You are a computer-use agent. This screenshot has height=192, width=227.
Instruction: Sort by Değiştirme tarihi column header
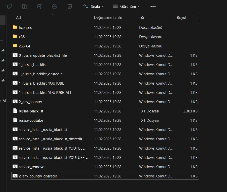[108, 18]
